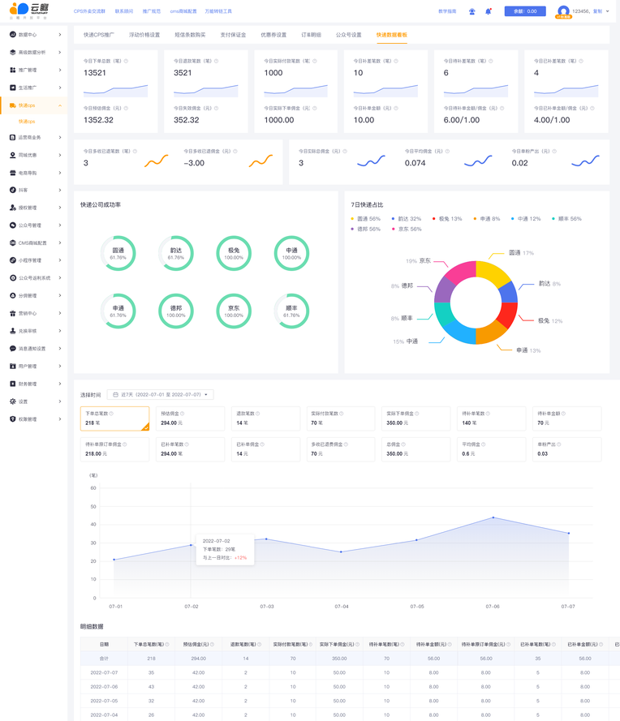Expand 财务管理 menu chevron
The width and height of the screenshot is (620, 721).
pos(60,384)
